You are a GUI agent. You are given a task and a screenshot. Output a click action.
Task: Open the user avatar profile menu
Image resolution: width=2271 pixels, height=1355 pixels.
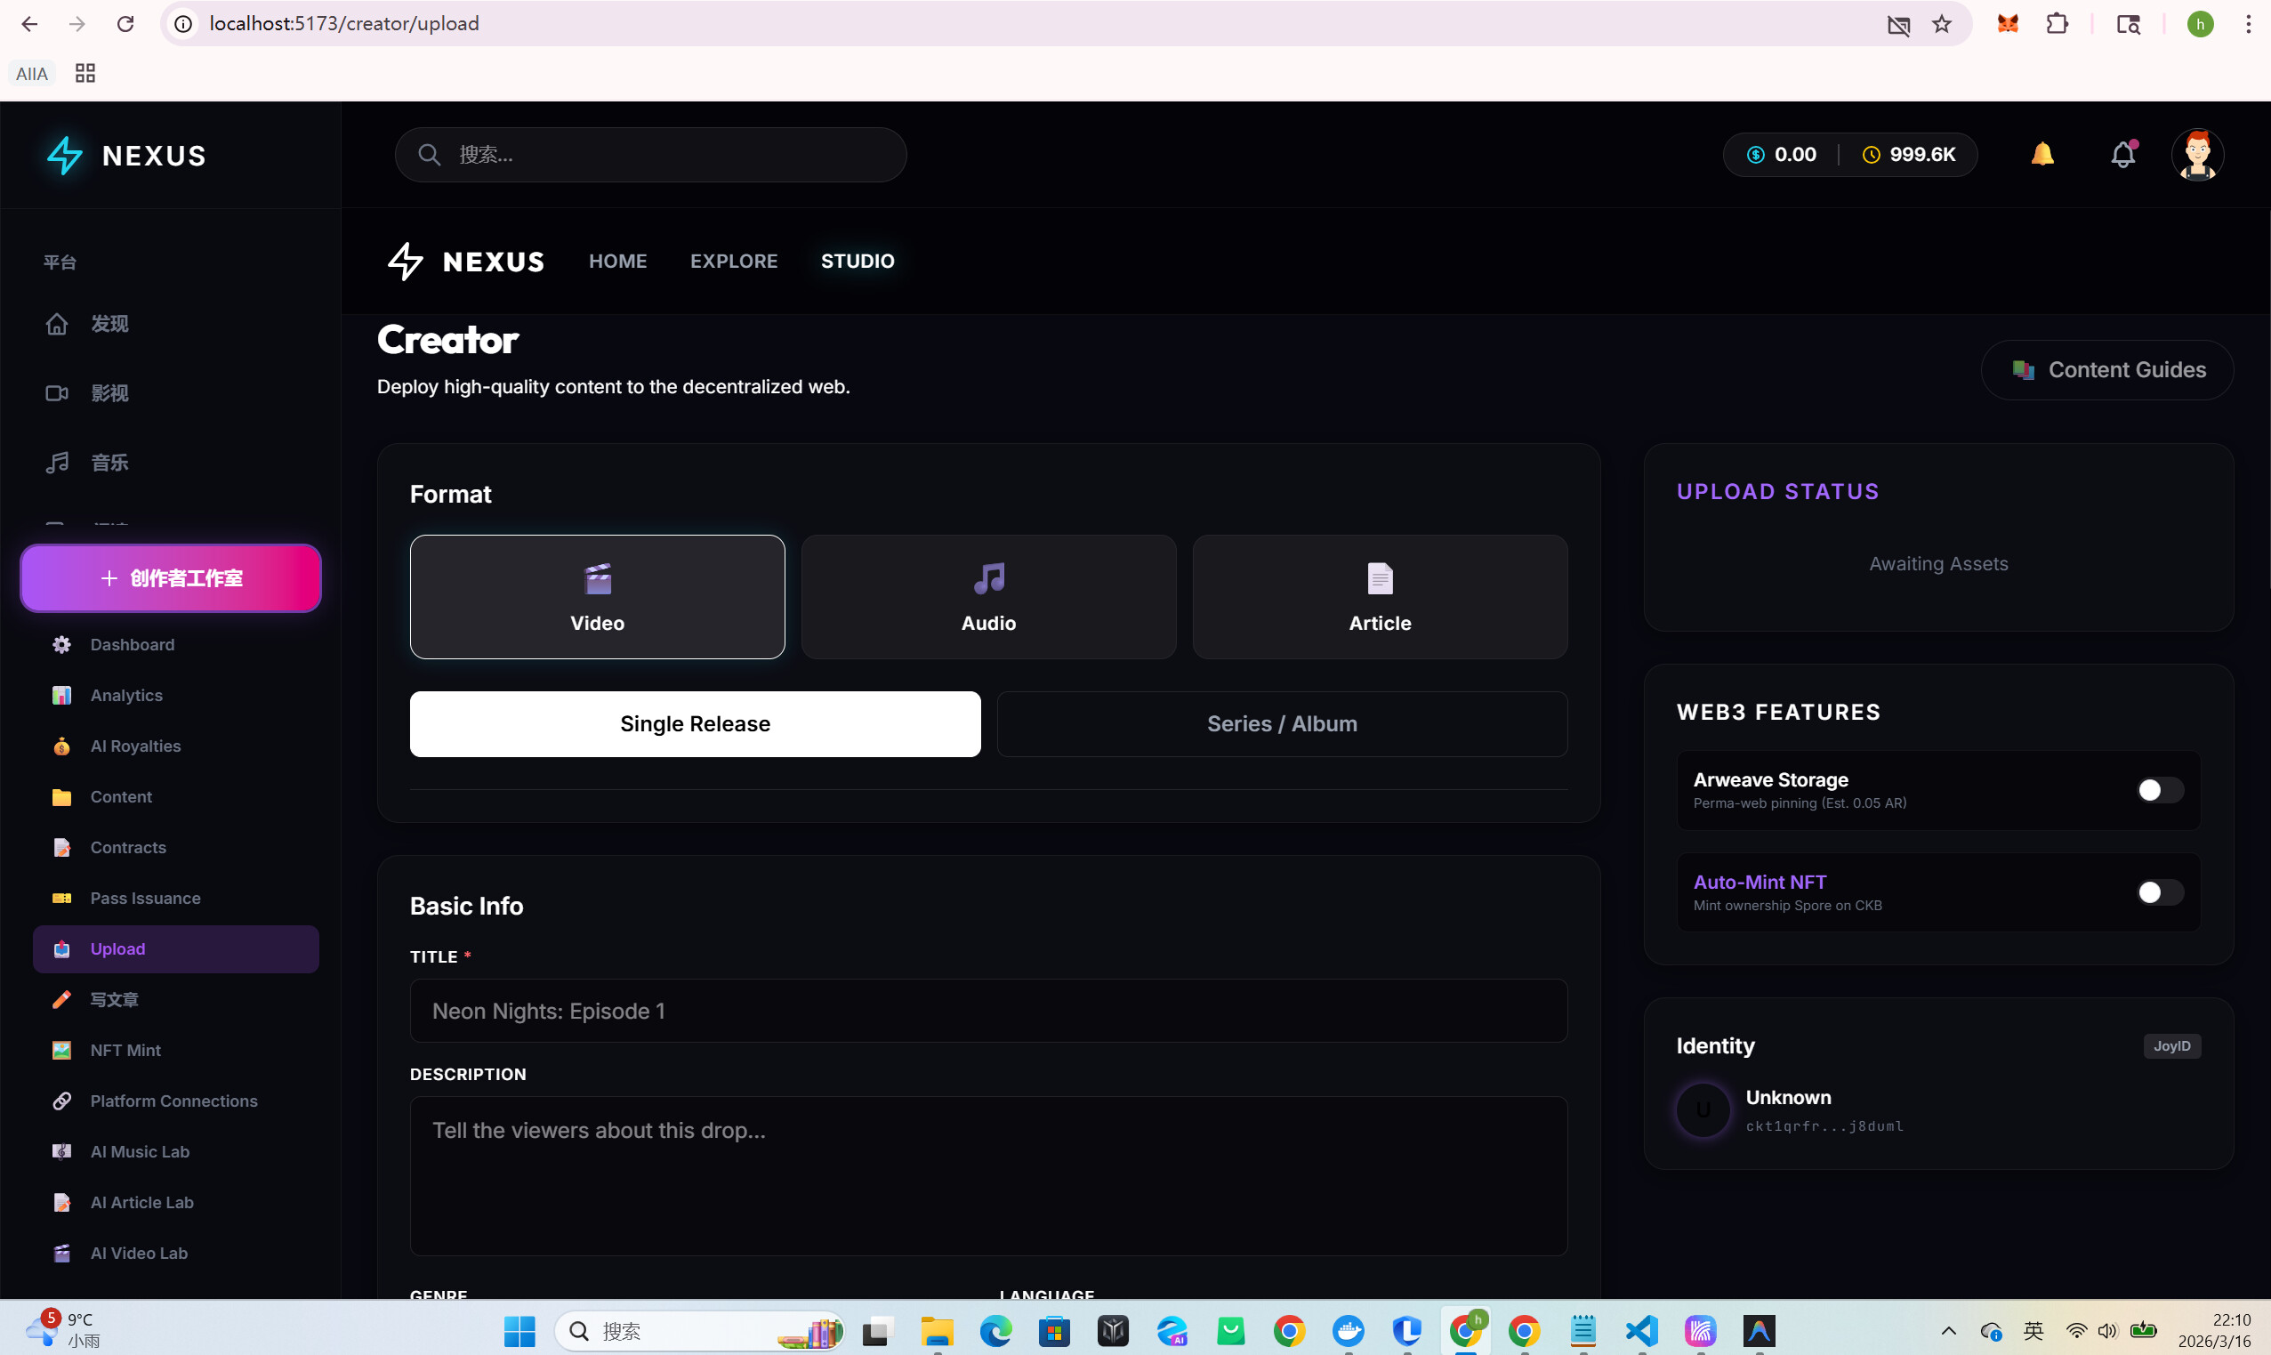pos(2197,154)
